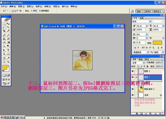Hide 背景 副本 3 layer eye icon
The width and height of the screenshot is (166, 119).
132,89
